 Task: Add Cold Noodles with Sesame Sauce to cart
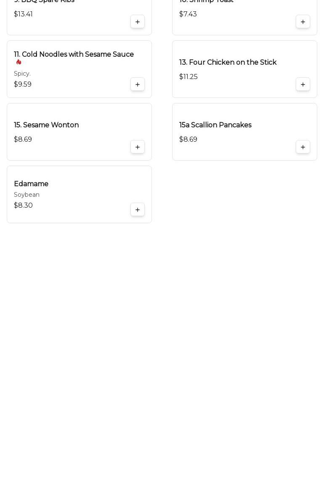click(138, 85)
